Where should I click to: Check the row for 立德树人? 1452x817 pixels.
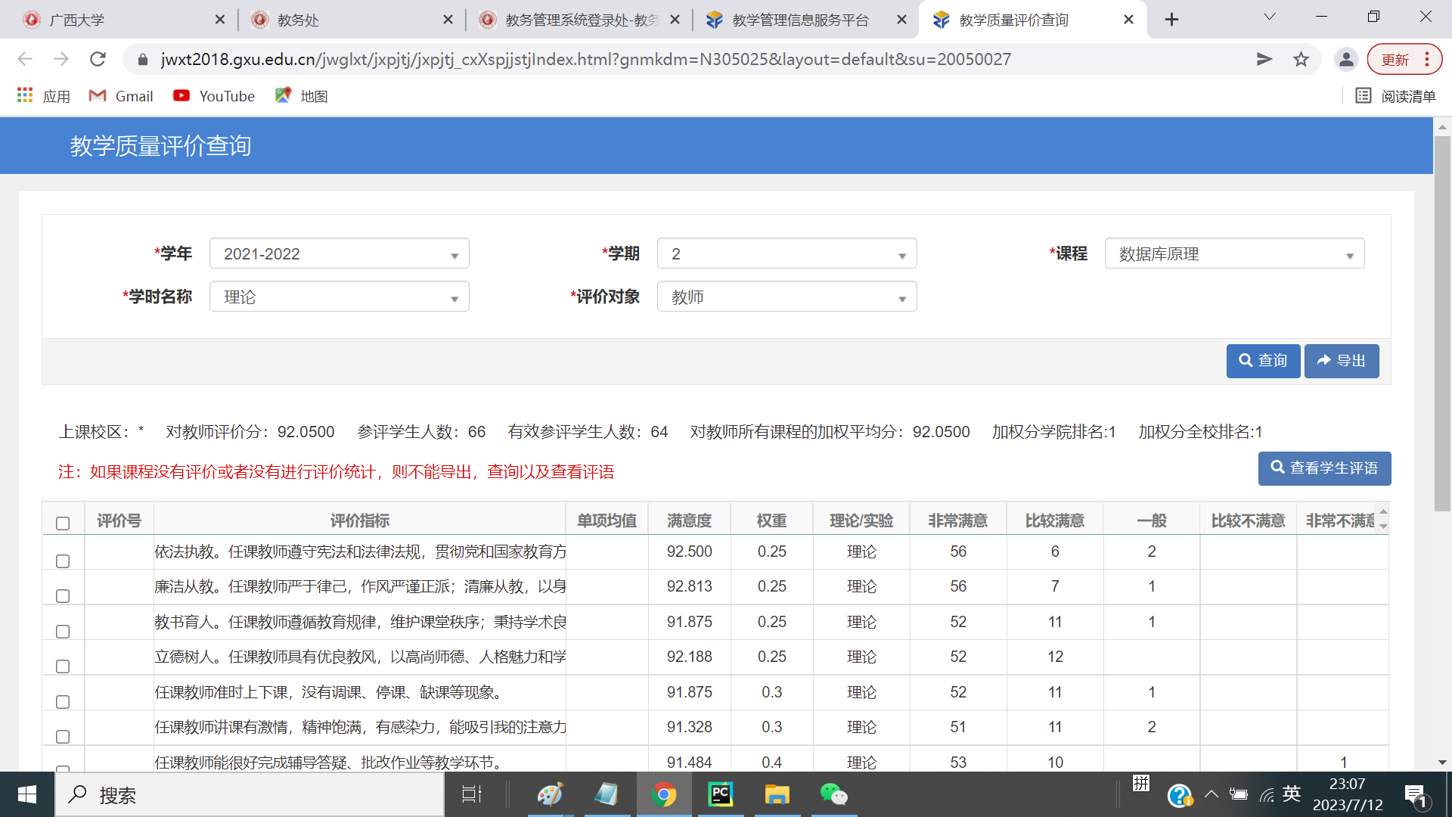(63, 666)
